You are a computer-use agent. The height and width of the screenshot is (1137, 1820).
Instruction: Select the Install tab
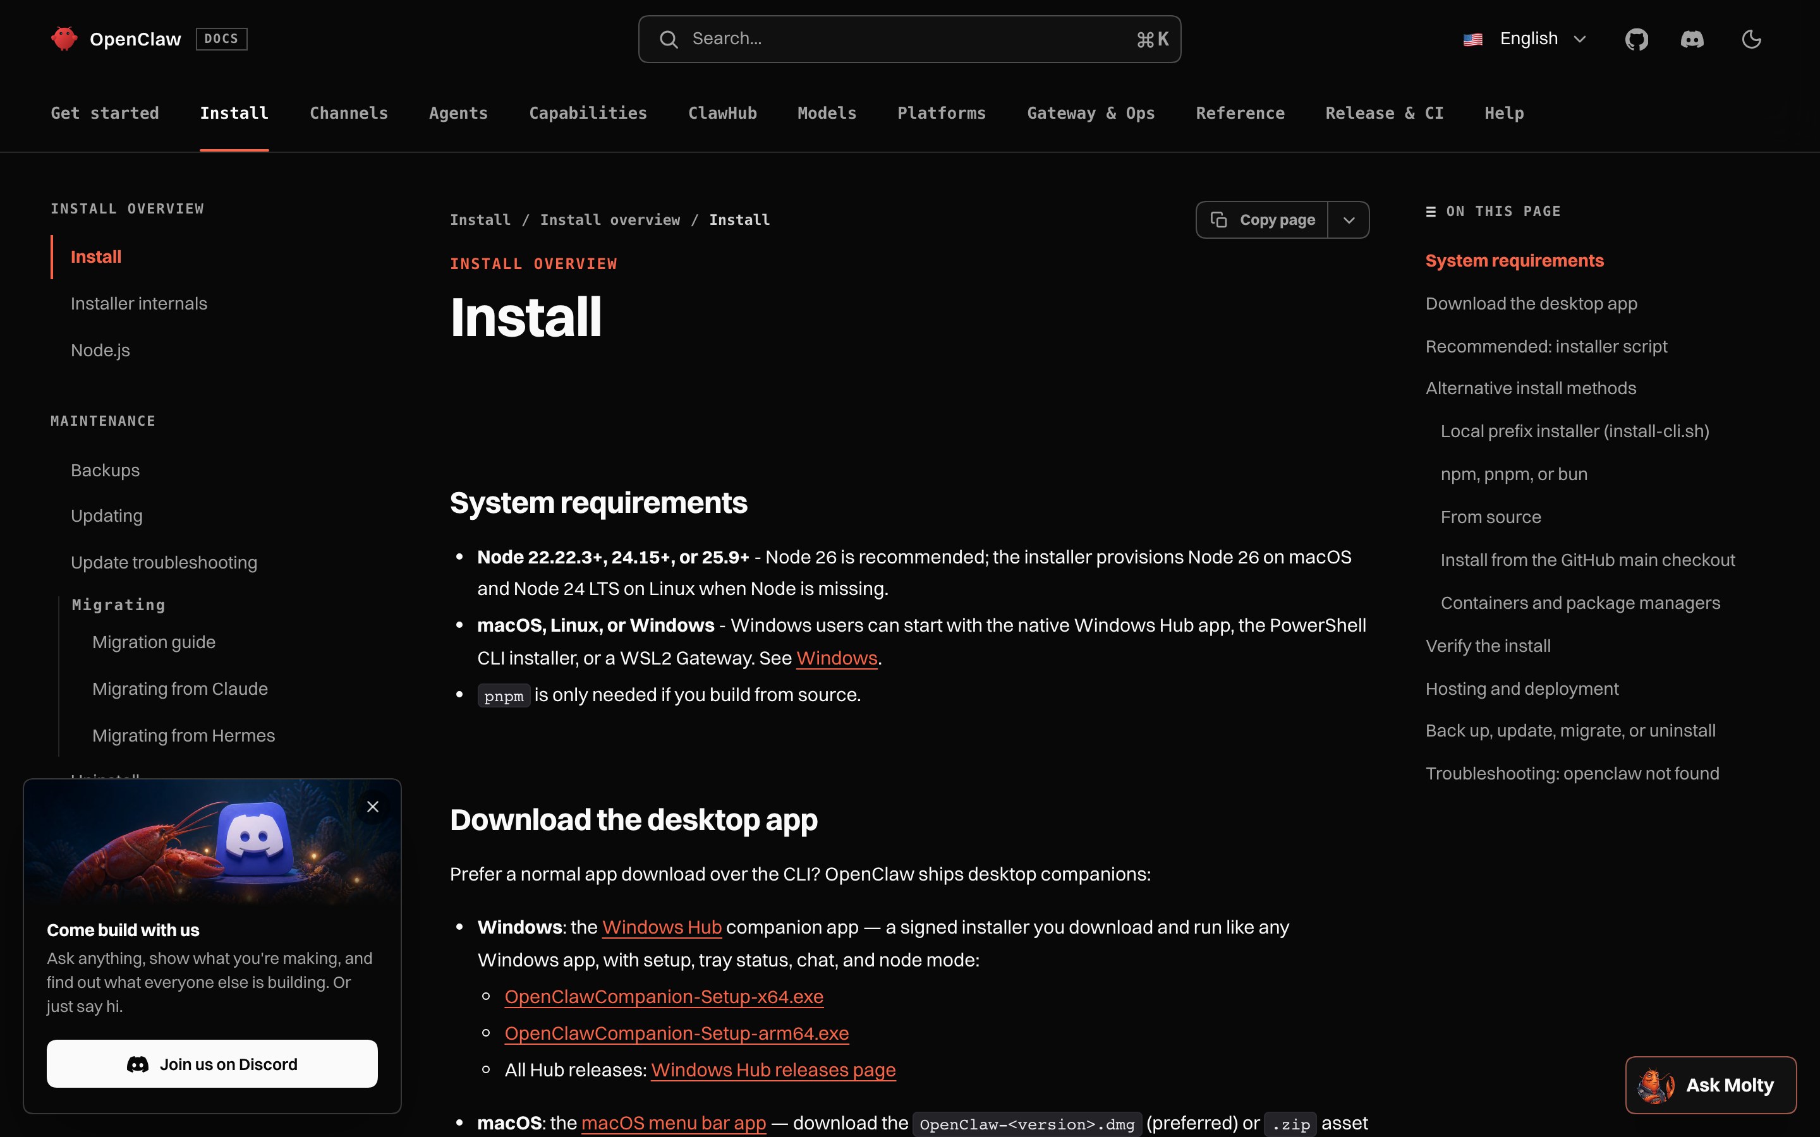[234, 113]
